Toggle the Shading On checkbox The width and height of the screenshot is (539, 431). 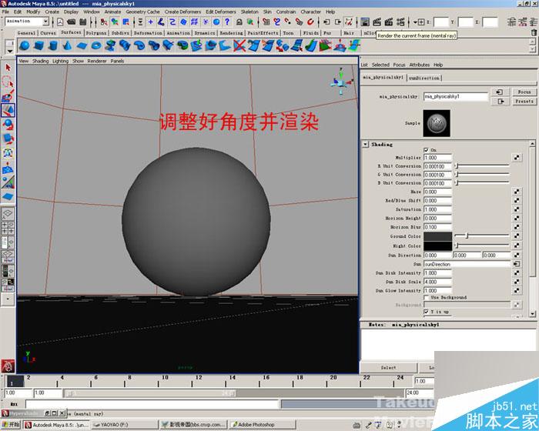coord(427,150)
